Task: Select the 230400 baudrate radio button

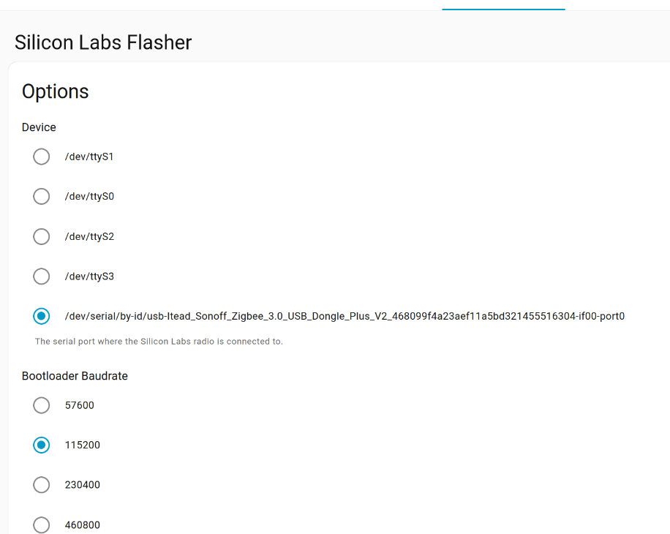Action: pos(42,485)
